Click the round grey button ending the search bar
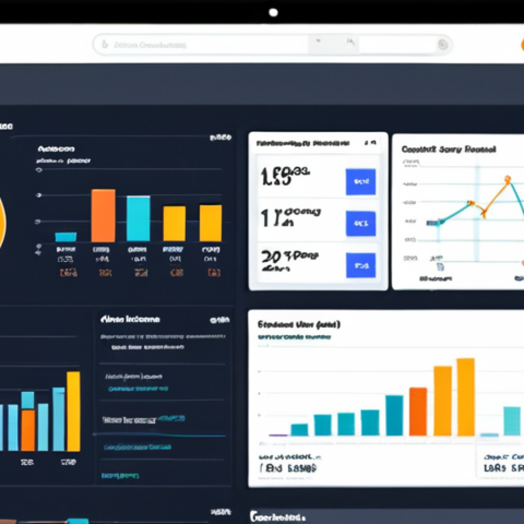Viewport: 524px width, 524px height. 443,45
